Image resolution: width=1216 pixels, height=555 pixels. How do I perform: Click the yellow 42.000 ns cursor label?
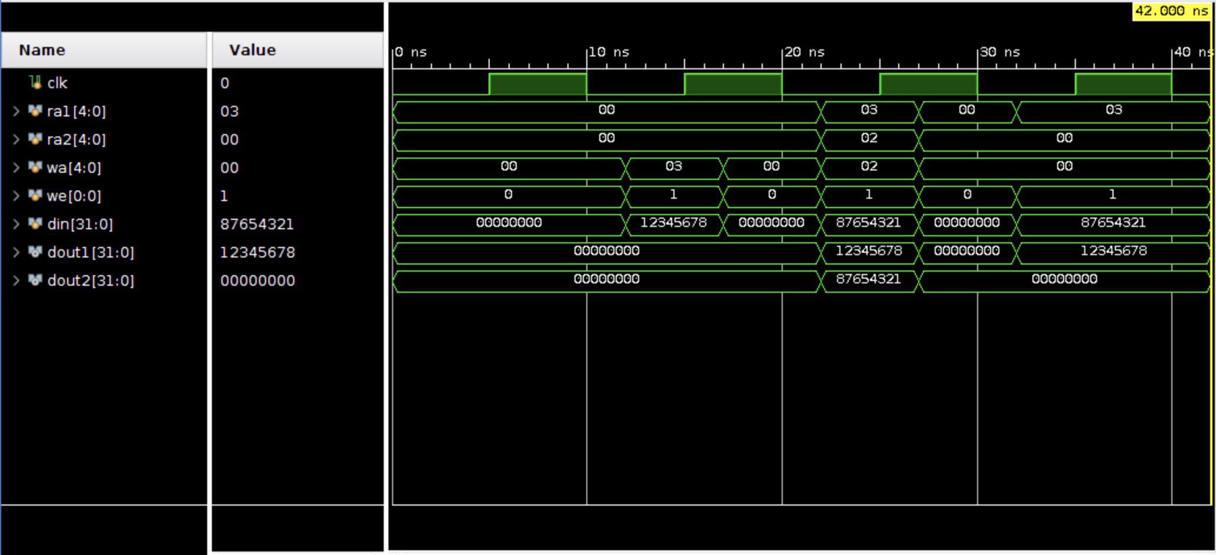1171,11
